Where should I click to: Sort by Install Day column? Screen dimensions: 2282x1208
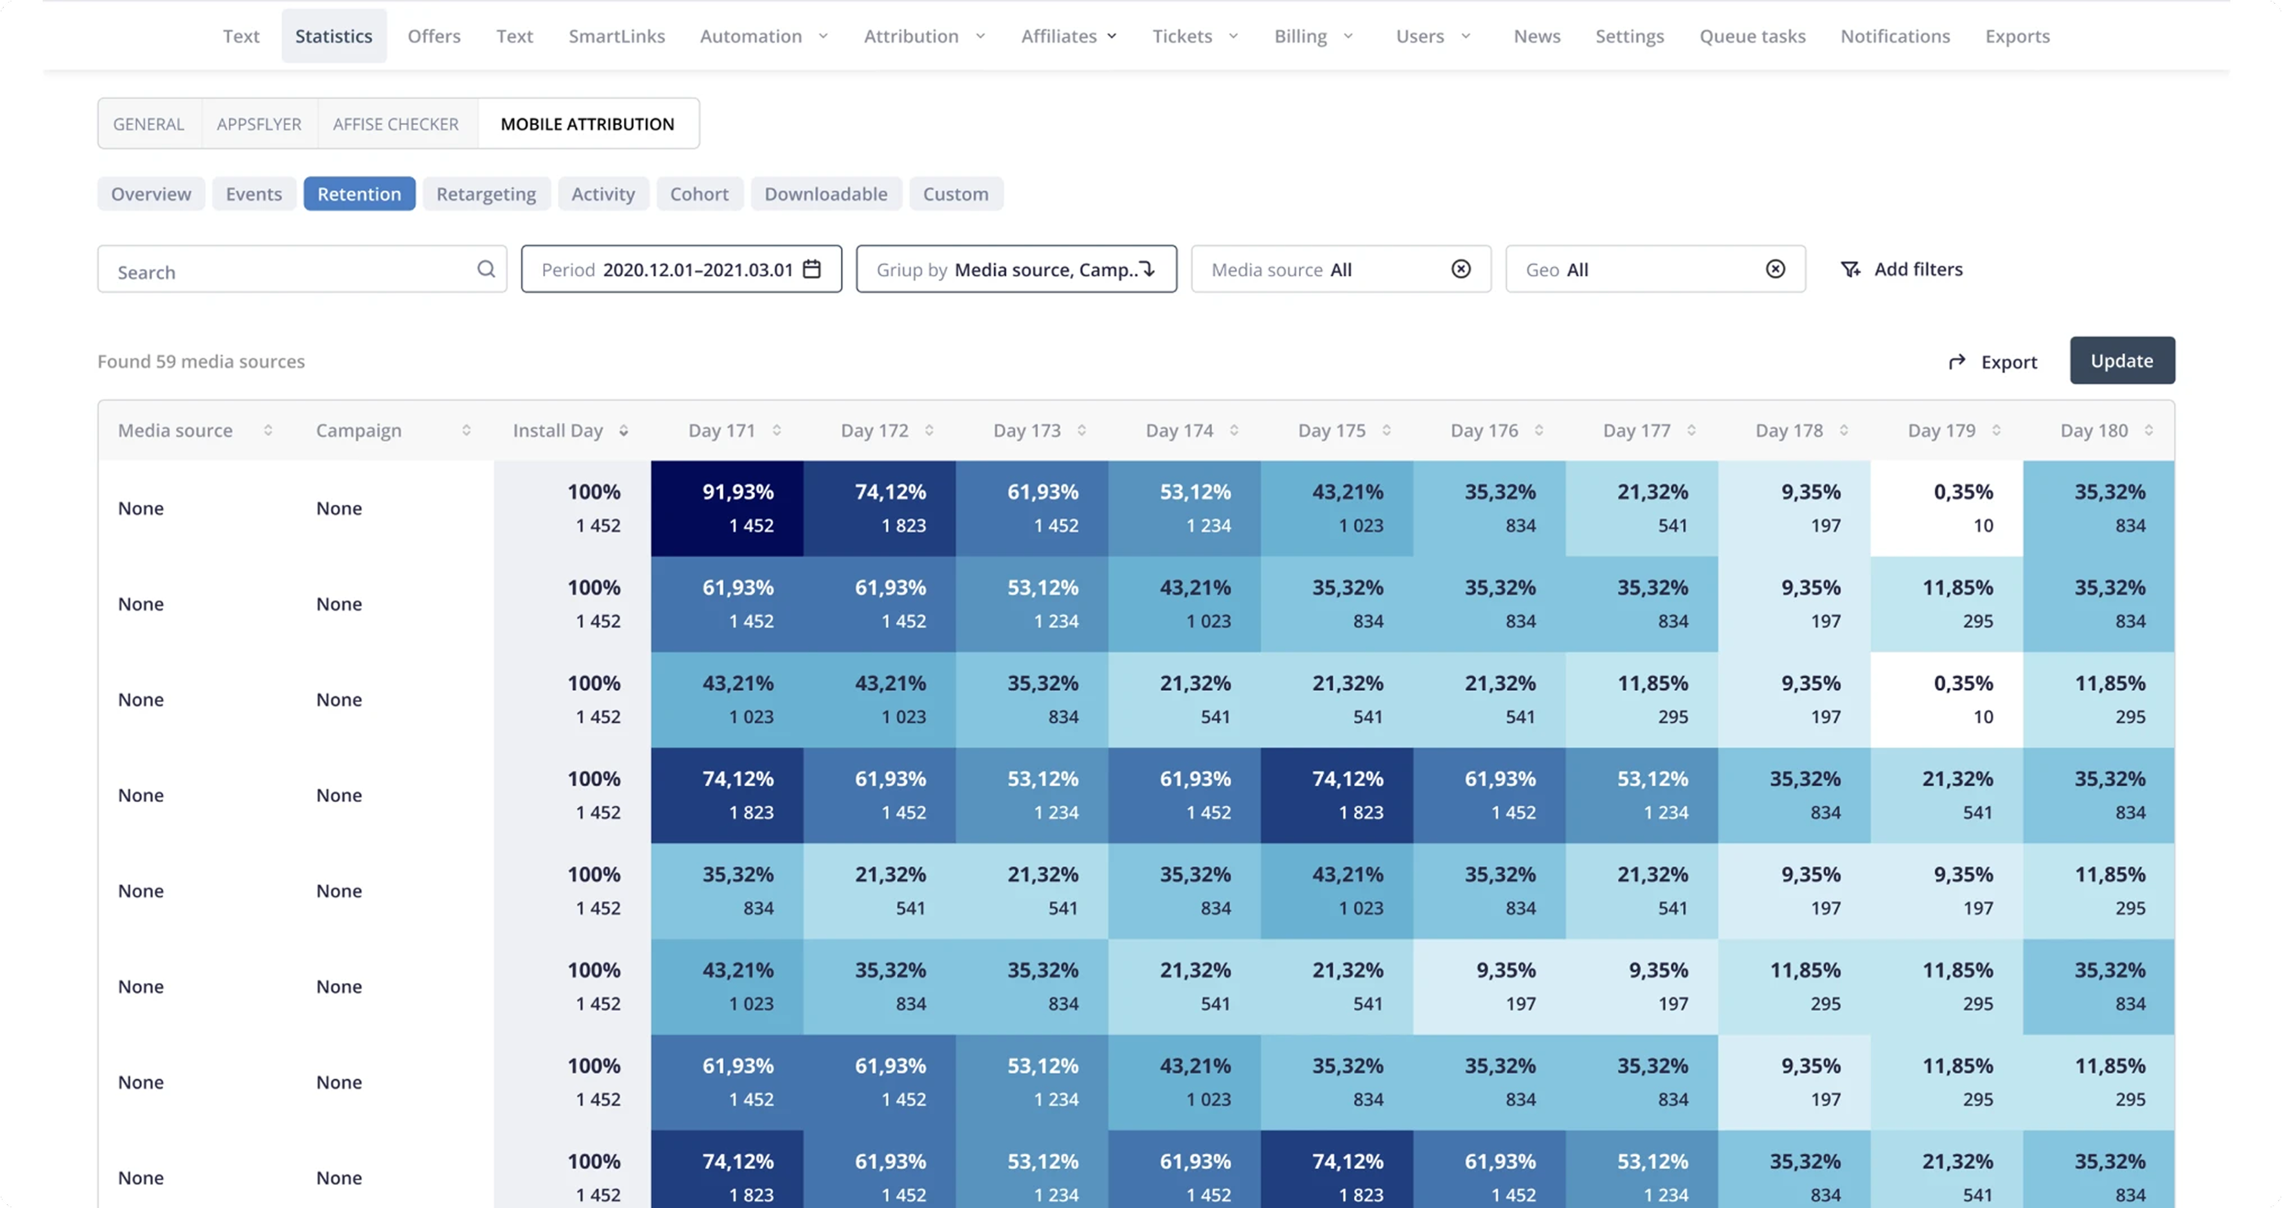pyautogui.click(x=624, y=429)
